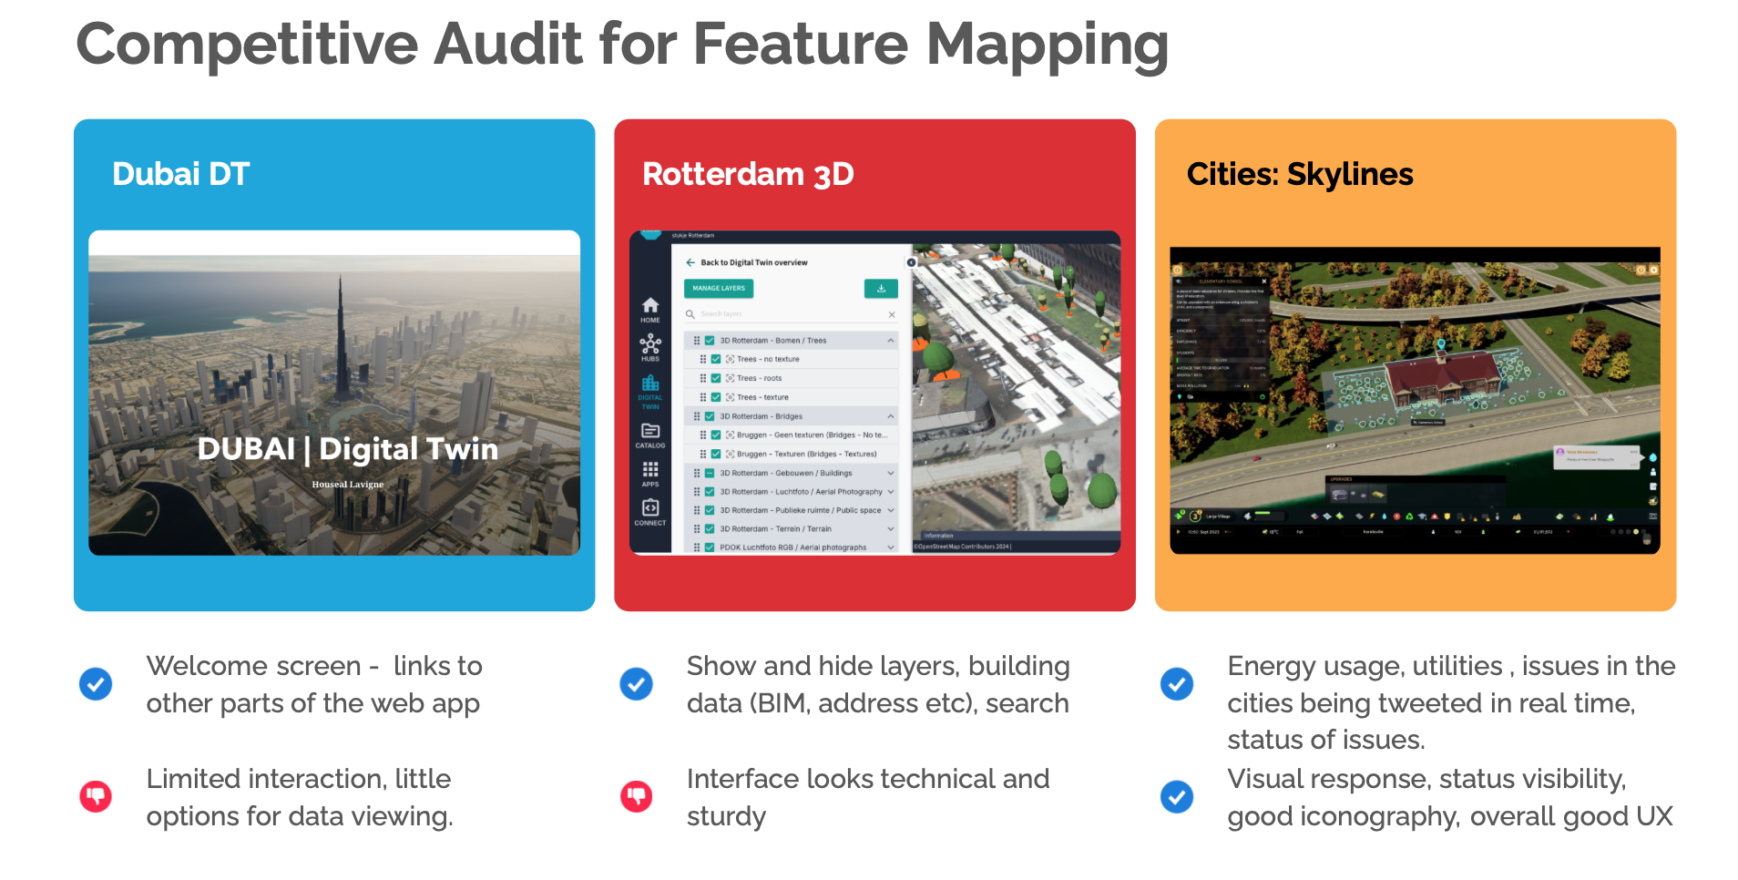Check the Gebouwen / Buildings layer checkbox
This screenshot has height=880, width=1738.
(x=710, y=473)
